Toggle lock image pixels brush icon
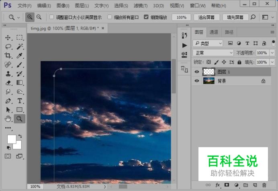 pyautogui.click(x=216, y=62)
